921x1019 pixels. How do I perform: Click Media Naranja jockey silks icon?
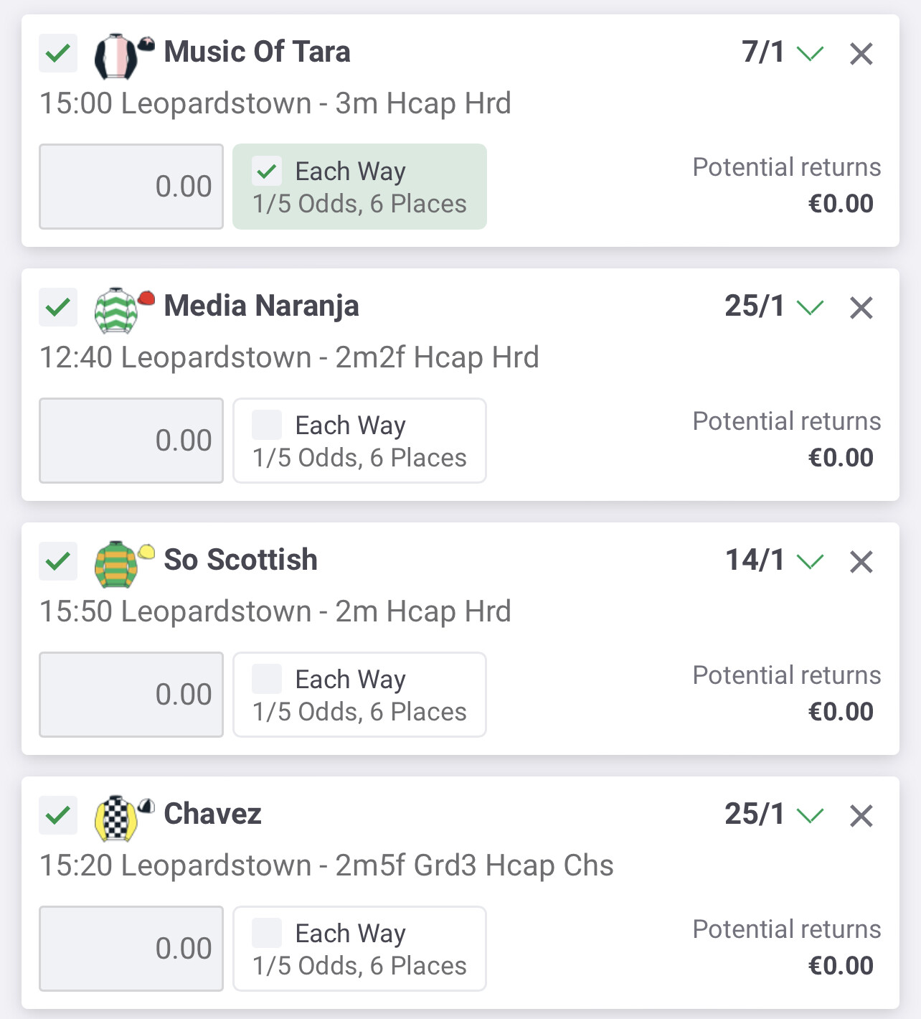click(124, 310)
